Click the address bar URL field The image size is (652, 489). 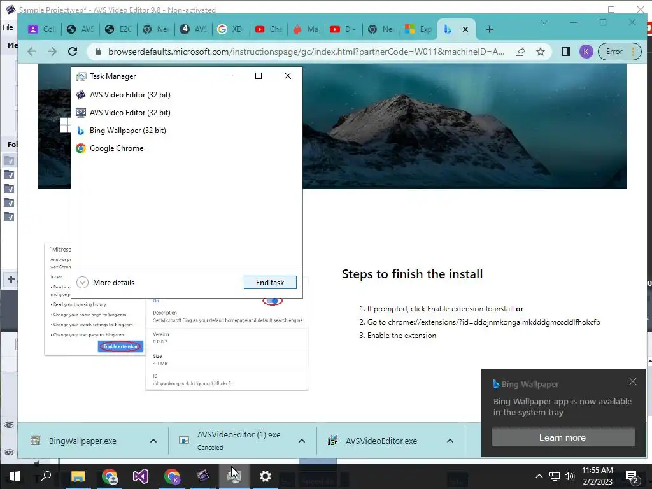(306, 52)
